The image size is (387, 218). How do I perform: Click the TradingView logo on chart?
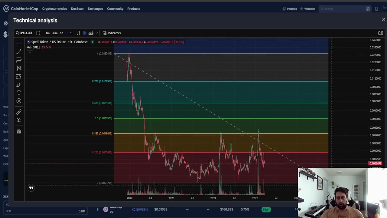point(31,188)
